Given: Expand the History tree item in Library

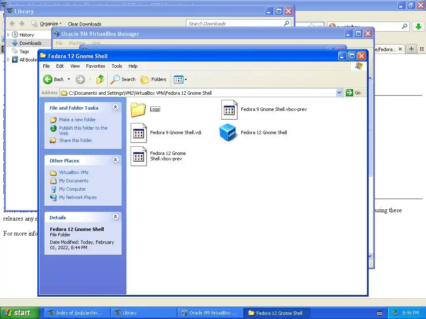Looking at the screenshot, I should pyautogui.click(x=8, y=35).
